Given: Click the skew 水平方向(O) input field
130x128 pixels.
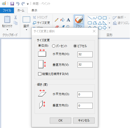Looking at the screenshot, I should tap(85, 94).
